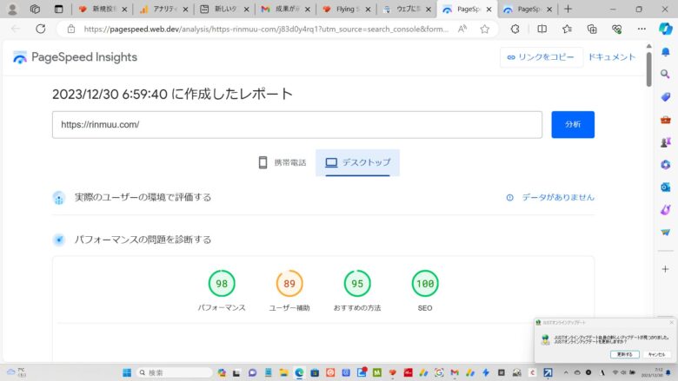This screenshot has width=678, height=381.
Task: Open the ドキュメント link
Action: tap(611, 57)
